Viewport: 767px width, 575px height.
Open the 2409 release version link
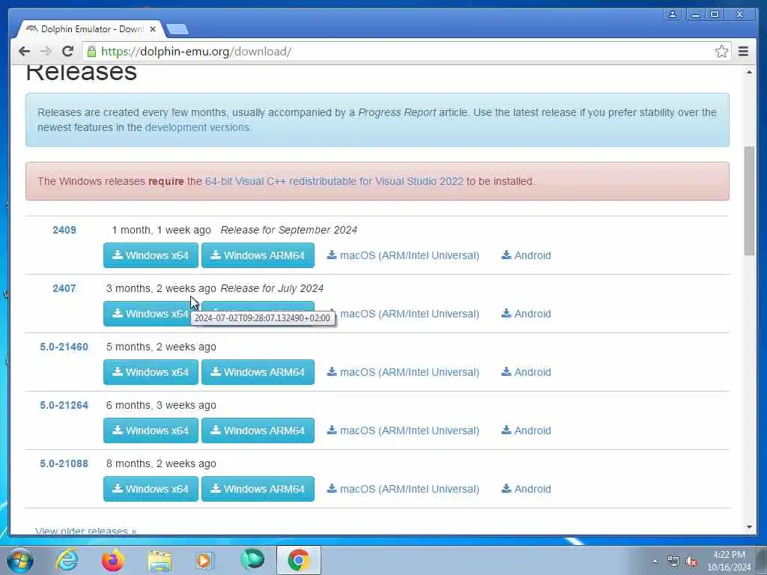[64, 231]
